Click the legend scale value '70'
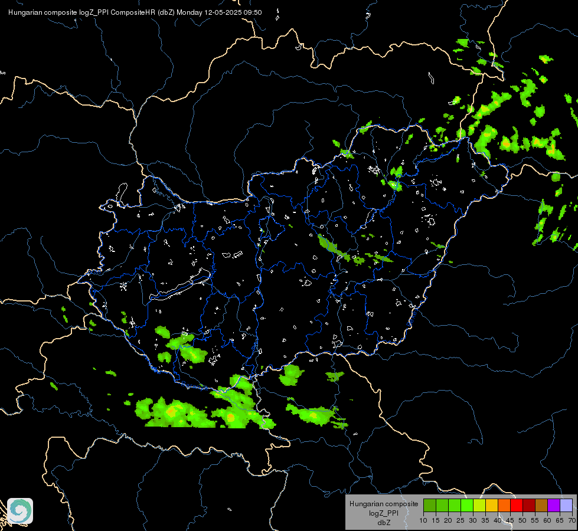This screenshot has height=531, width=578. 572,521
